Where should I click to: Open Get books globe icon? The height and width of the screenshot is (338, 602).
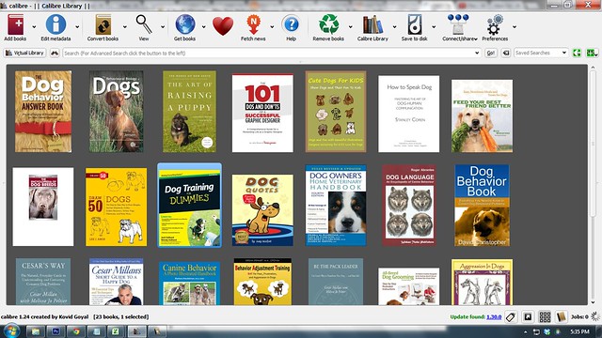185,24
